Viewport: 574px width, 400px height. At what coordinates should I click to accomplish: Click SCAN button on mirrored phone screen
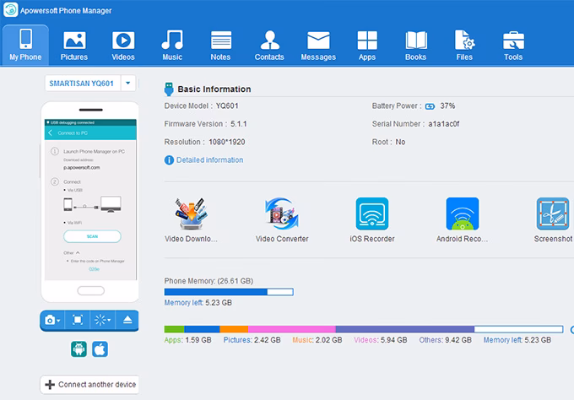(x=92, y=236)
